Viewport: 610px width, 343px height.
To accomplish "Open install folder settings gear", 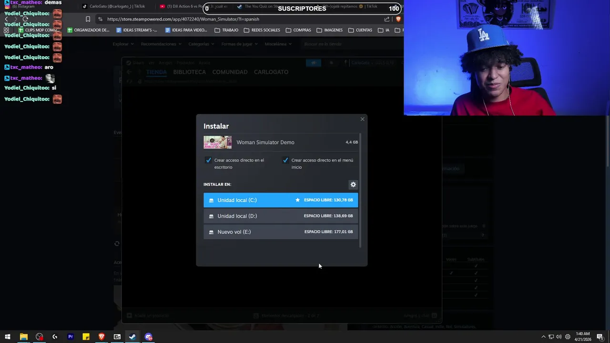I will click(x=353, y=184).
